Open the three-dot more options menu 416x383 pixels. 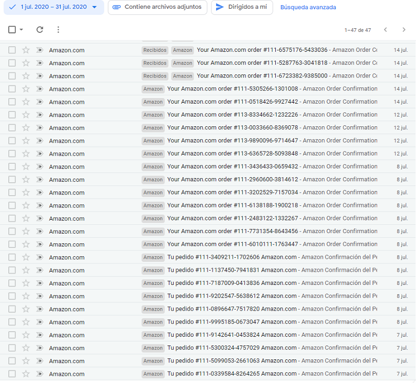point(58,30)
